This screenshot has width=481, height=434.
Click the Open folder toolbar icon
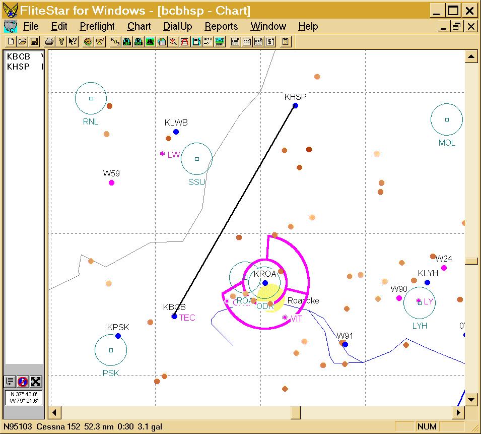22,41
